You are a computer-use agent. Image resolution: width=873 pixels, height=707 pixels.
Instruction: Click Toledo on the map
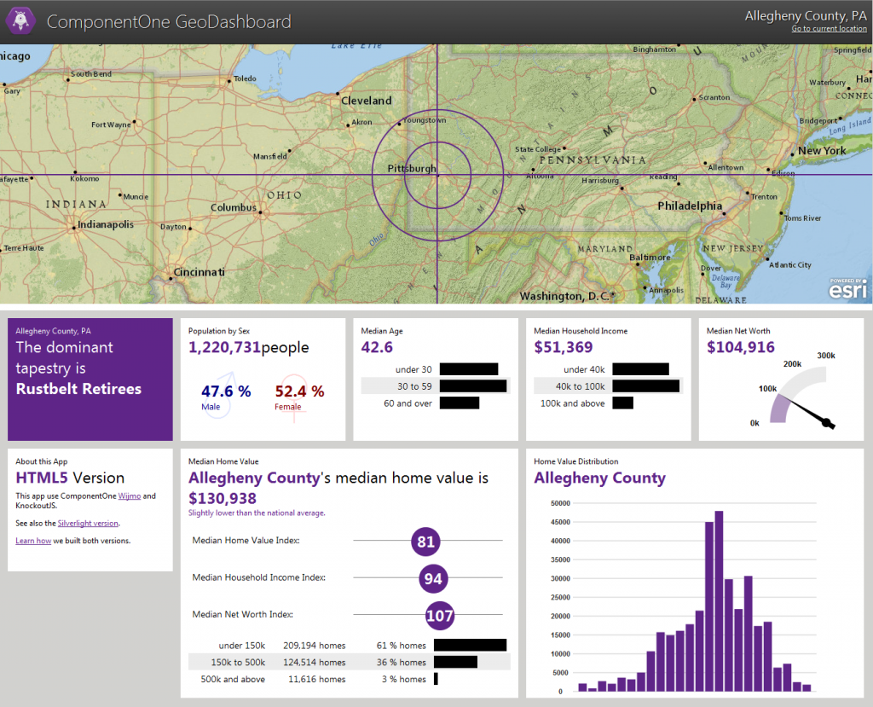point(245,78)
